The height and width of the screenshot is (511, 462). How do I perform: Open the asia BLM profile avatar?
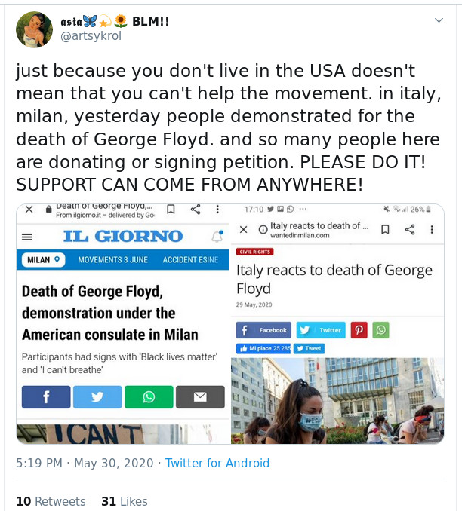click(34, 29)
